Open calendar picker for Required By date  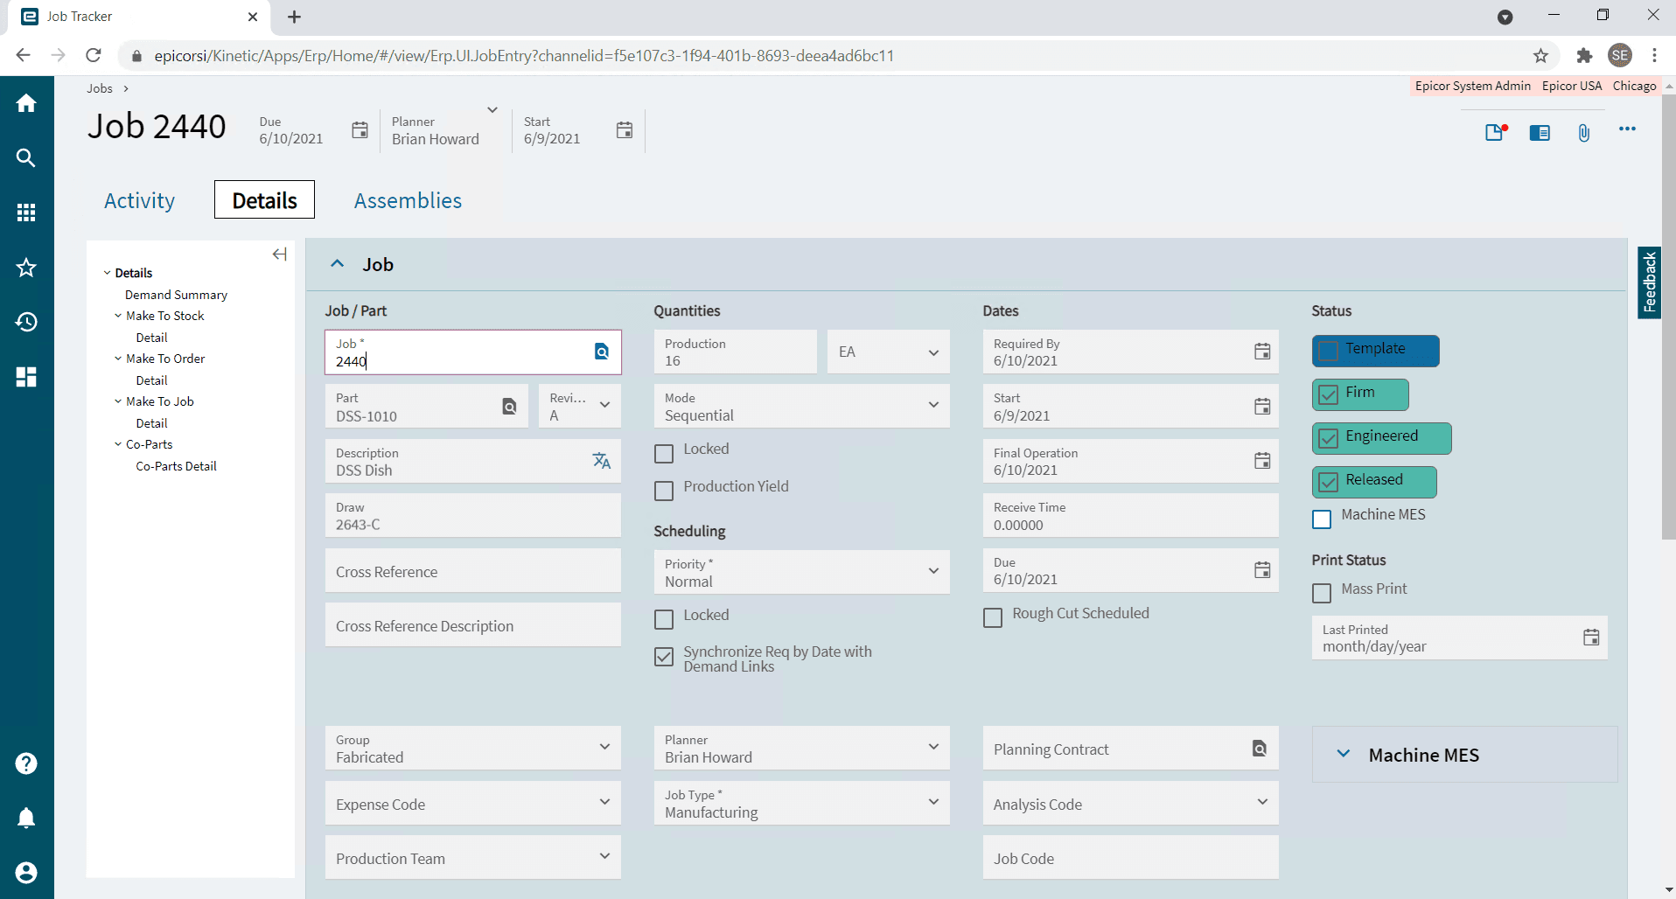1261,352
